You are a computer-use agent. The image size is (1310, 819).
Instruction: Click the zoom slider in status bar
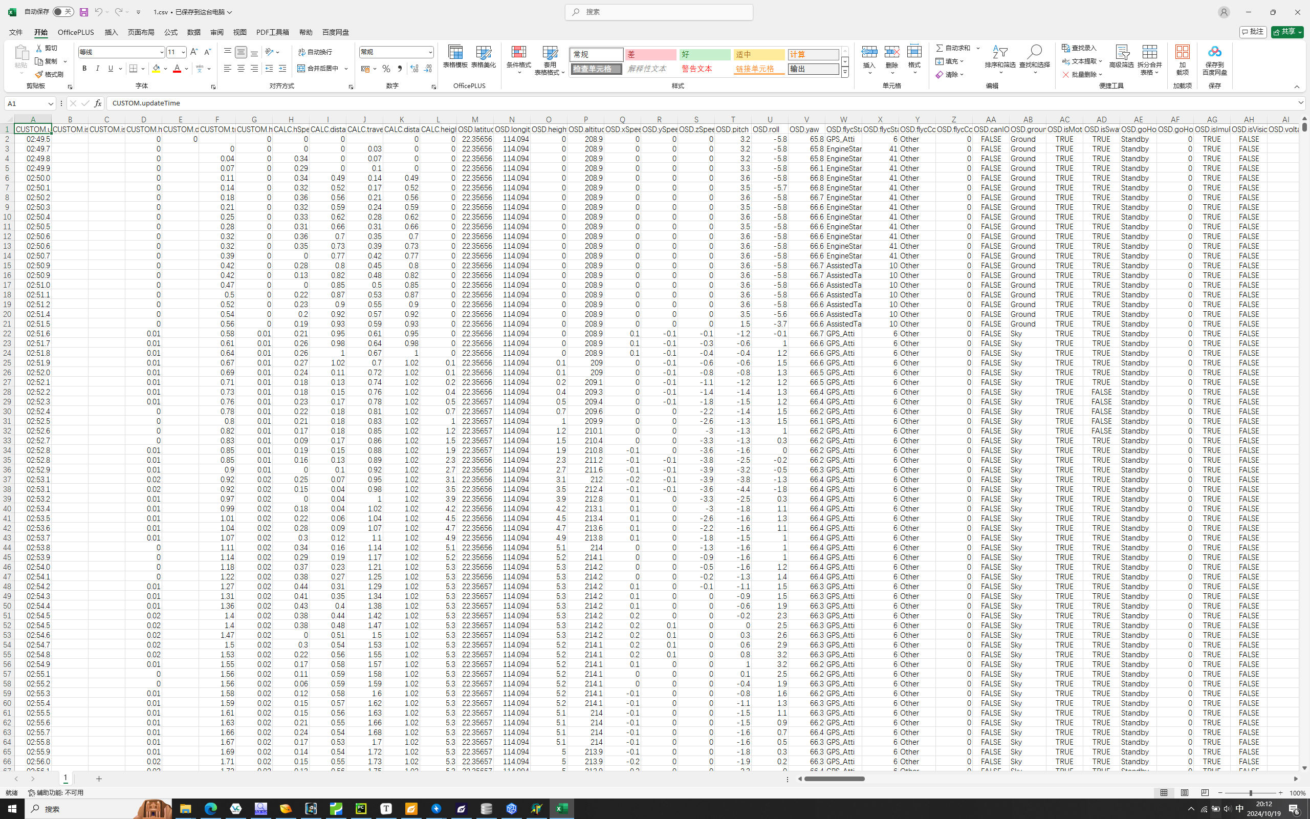[1250, 792]
